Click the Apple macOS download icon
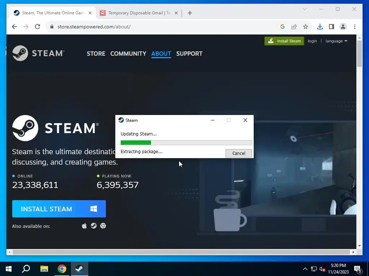 point(84,226)
